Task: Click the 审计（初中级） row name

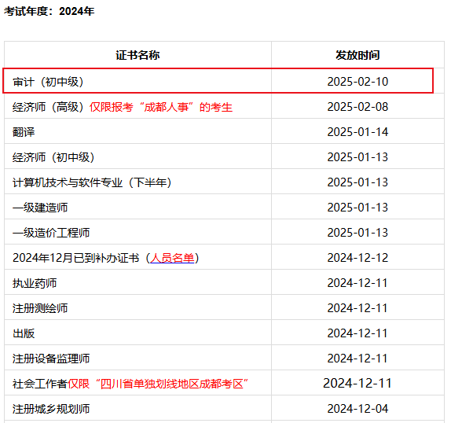Action: point(48,82)
